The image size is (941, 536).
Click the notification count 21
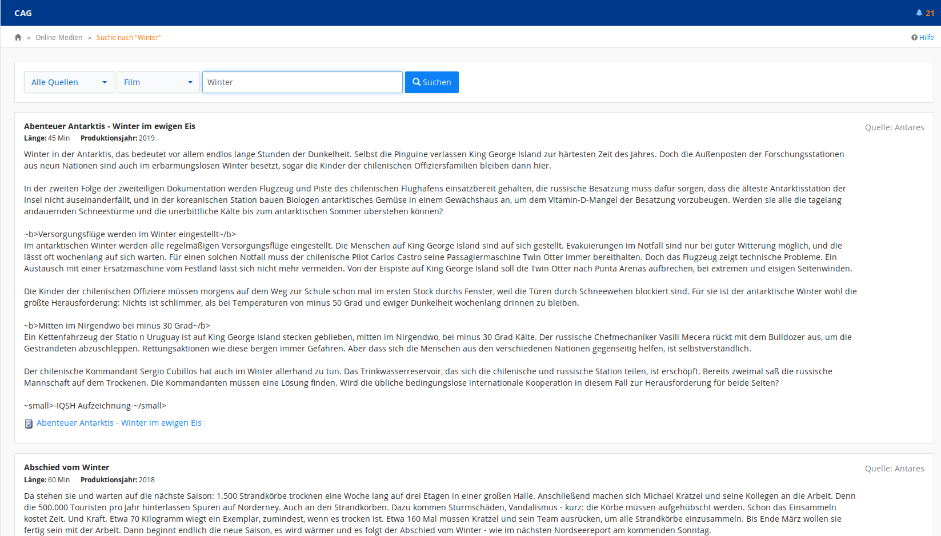click(x=930, y=13)
